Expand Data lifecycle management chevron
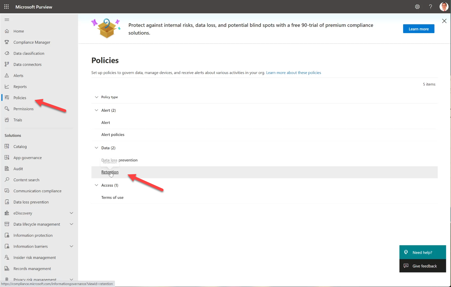This screenshot has height=287, width=451. 71,224
